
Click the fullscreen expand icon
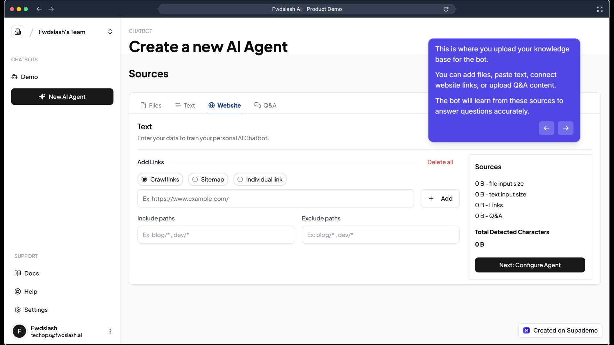click(600, 9)
